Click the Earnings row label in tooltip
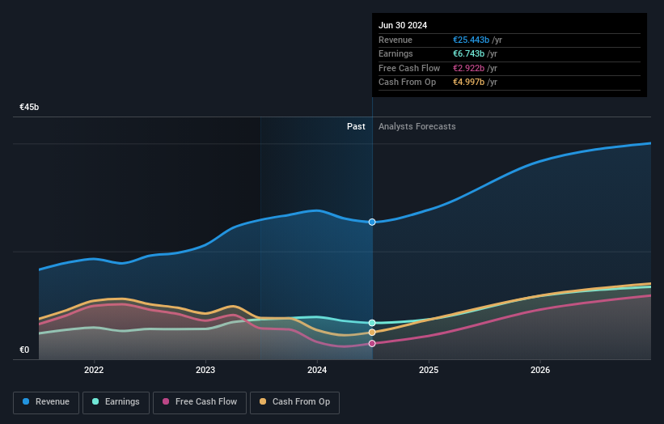This screenshot has width=664, height=424. click(x=395, y=53)
